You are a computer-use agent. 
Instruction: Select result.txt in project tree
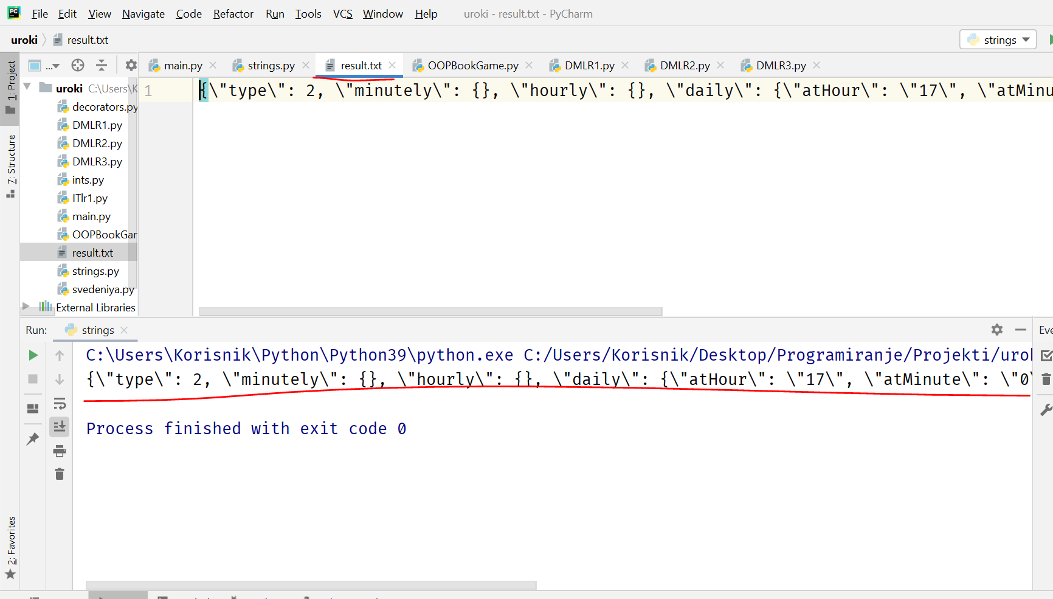coord(79,253)
